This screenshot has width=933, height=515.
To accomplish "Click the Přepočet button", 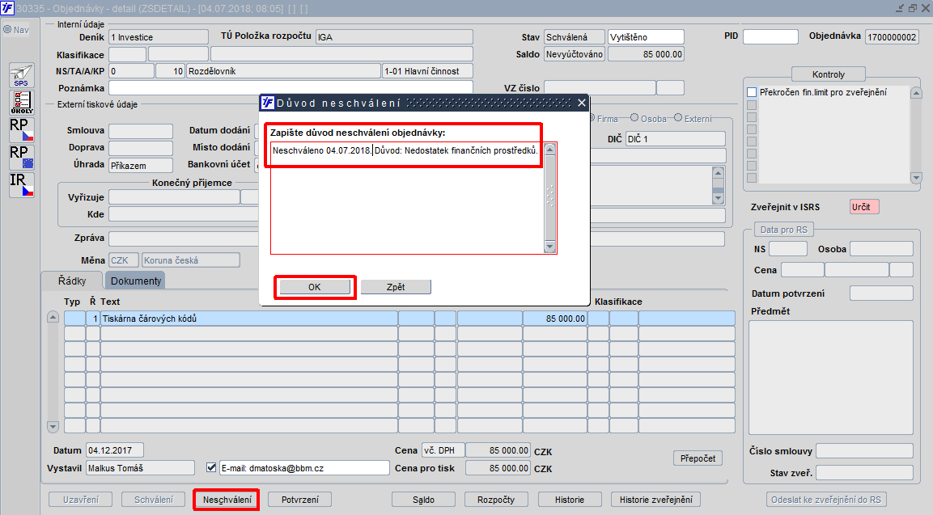I will (x=698, y=458).
